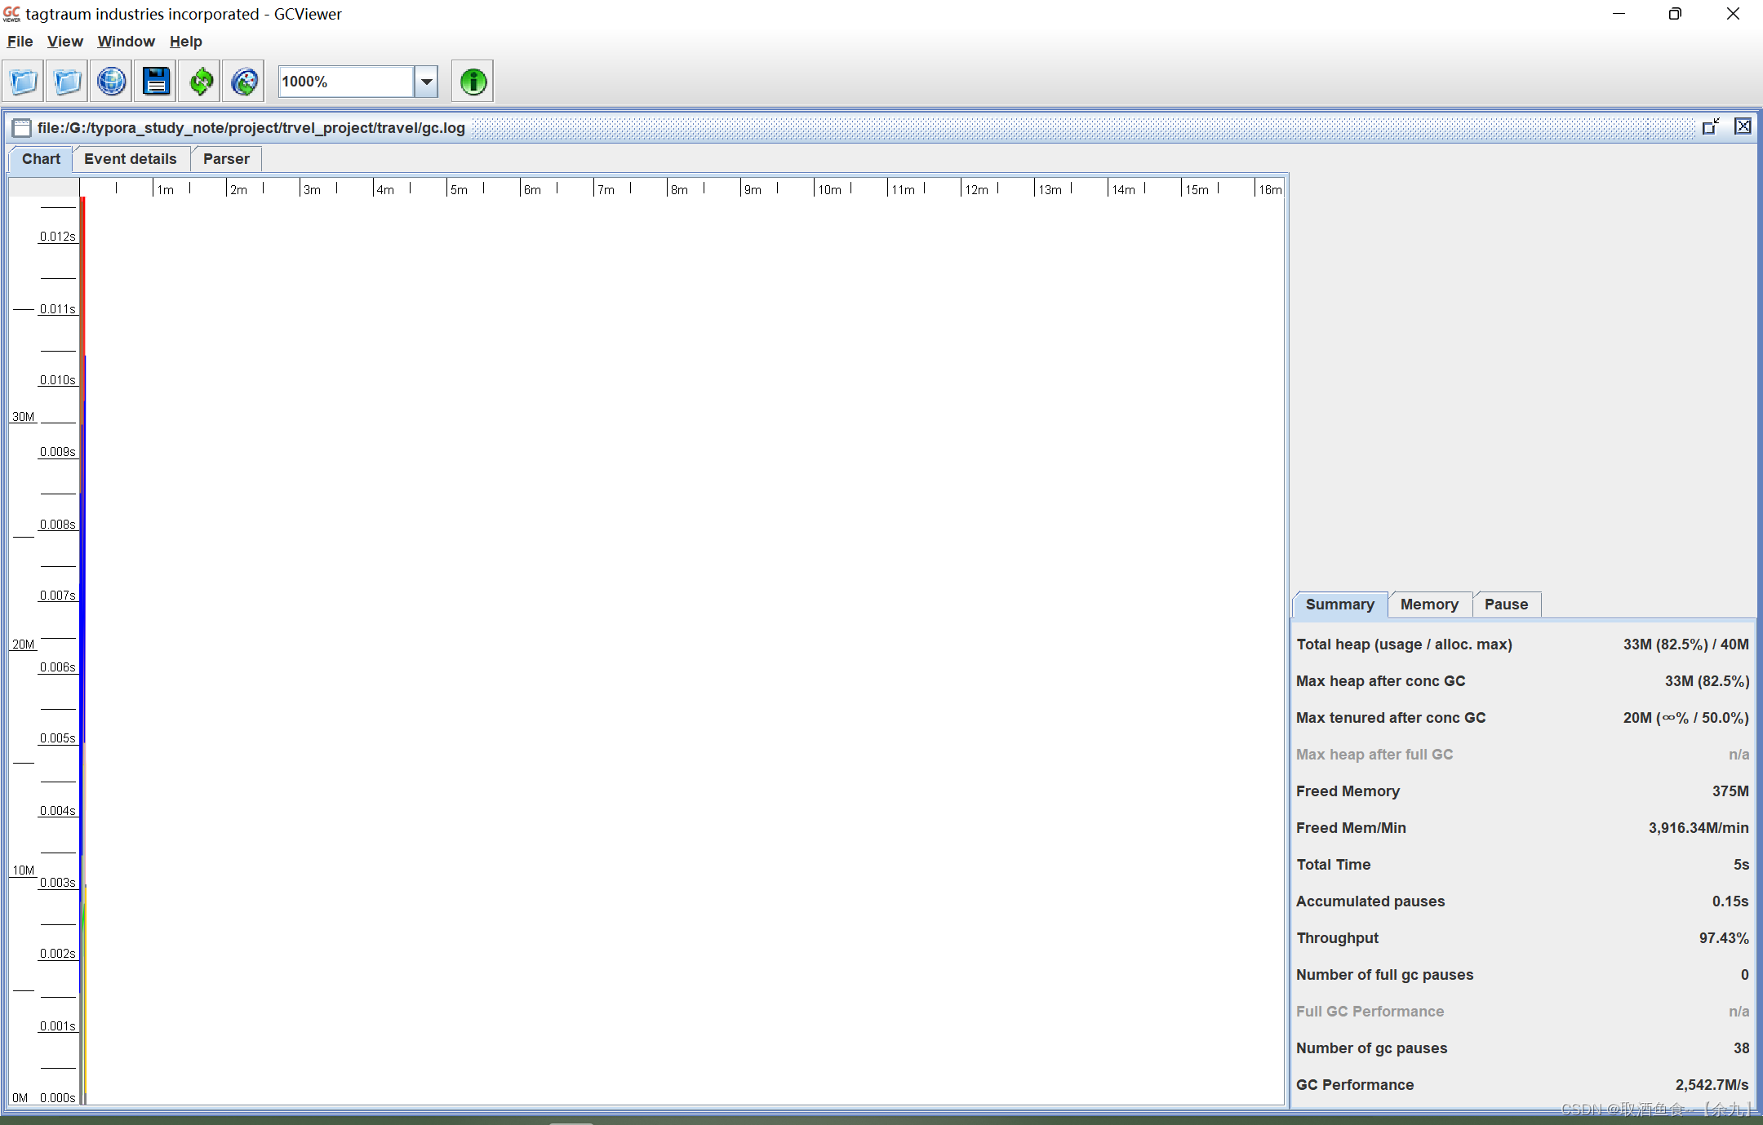Click the gc.log file path title
Viewport: 1763px width, 1125px height.
point(251,128)
